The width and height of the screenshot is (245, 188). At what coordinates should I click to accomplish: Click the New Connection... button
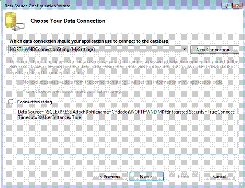coord(215,50)
